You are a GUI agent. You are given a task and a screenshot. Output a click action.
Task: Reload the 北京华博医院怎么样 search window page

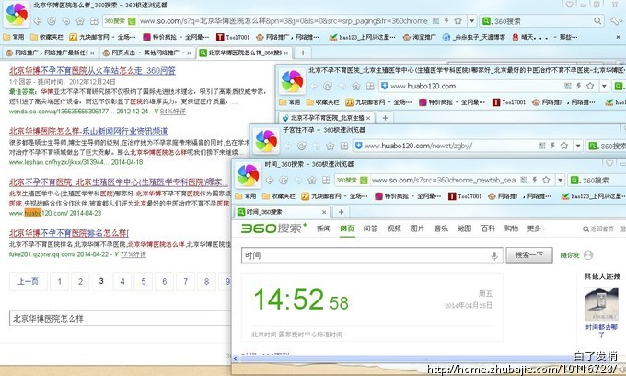[x=52, y=21]
